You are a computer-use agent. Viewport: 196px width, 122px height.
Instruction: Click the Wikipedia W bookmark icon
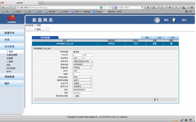click(106, 12)
